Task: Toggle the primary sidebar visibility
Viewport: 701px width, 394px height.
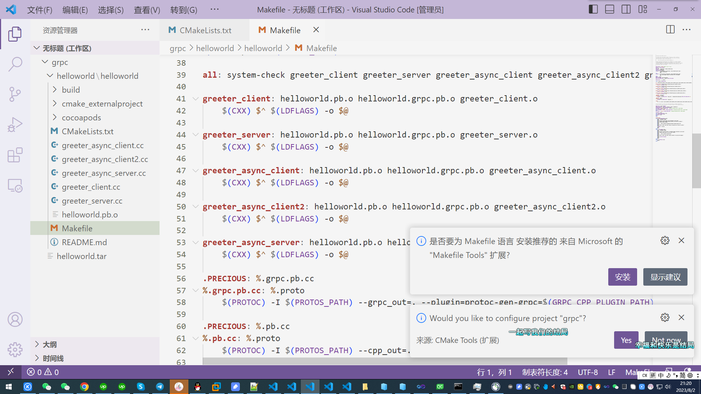Action: 593,9
